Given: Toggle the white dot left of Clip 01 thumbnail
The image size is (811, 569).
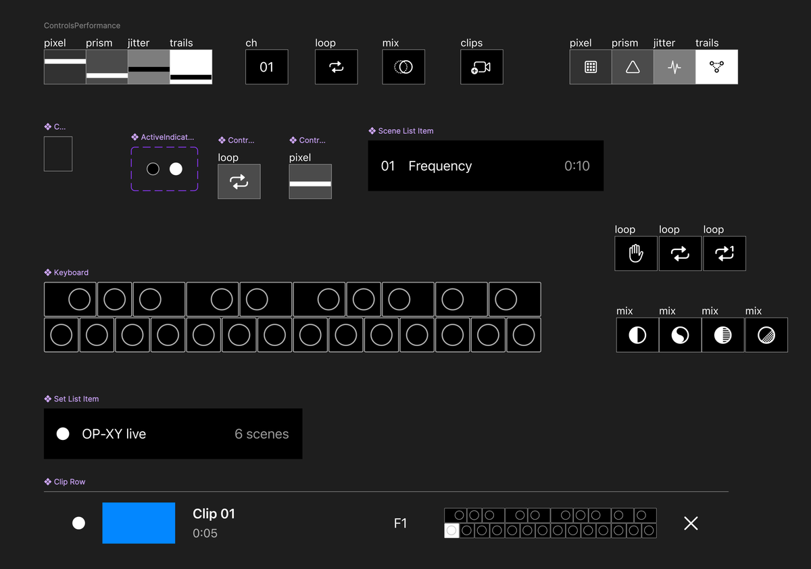Looking at the screenshot, I should 79,523.
